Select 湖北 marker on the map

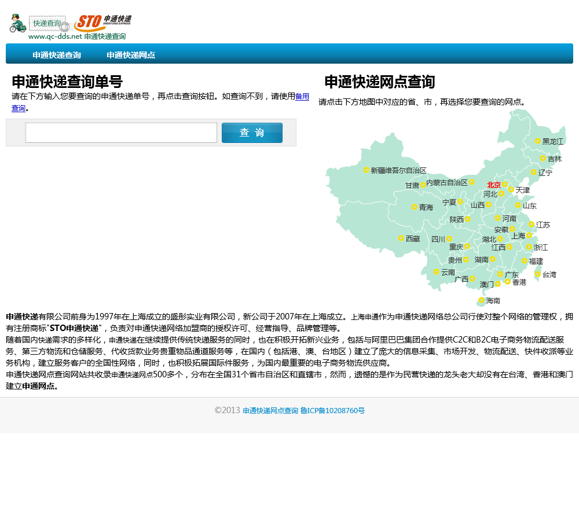500,239
